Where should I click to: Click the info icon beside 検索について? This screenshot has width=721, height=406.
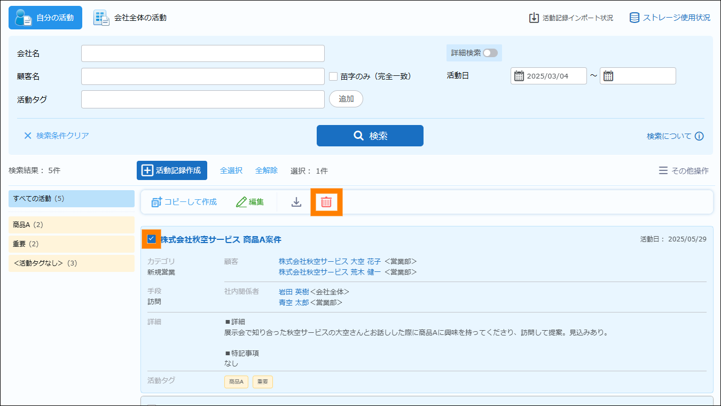[x=699, y=136]
